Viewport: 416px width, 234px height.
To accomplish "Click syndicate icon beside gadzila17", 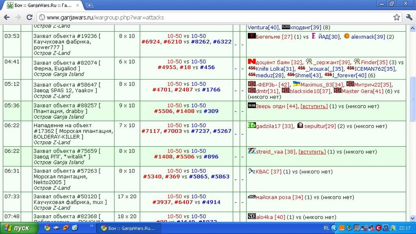I will coord(251,125).
